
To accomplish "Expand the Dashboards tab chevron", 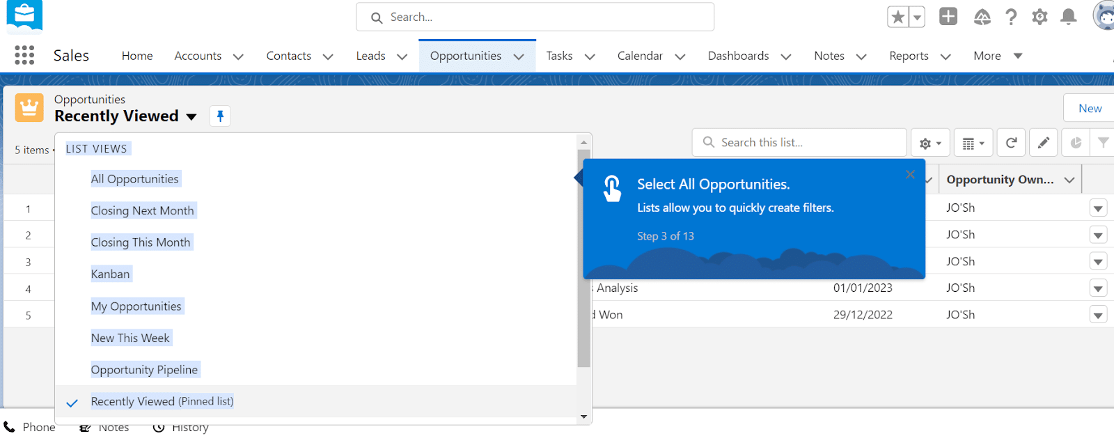I will tap(786, 56).
